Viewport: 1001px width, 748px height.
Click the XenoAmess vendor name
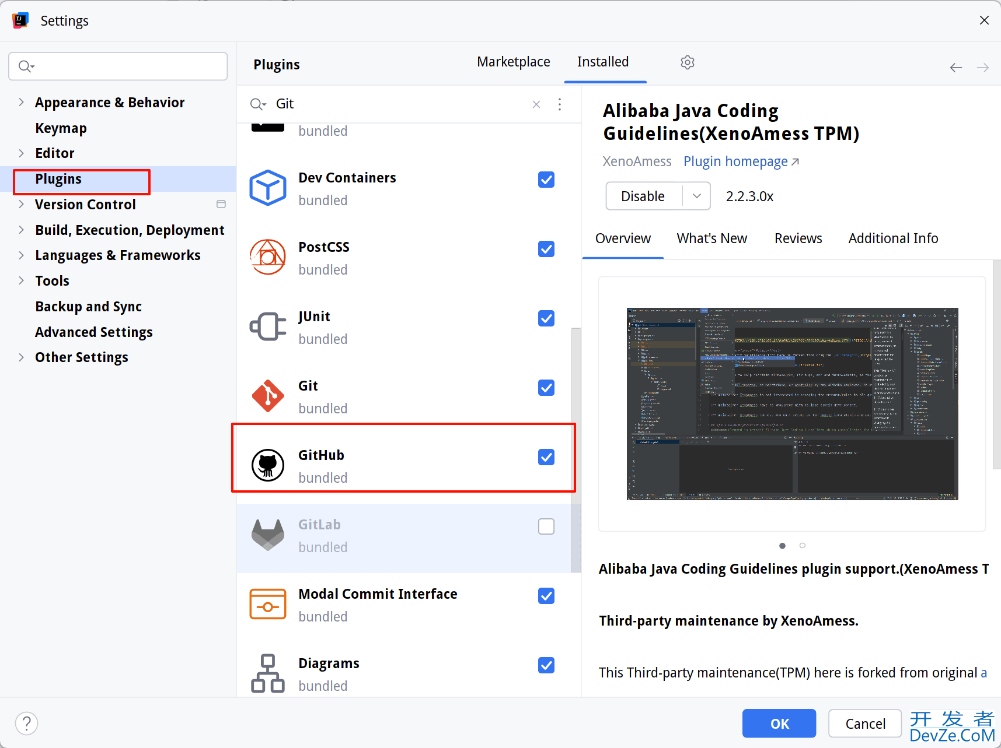(637, 161)
